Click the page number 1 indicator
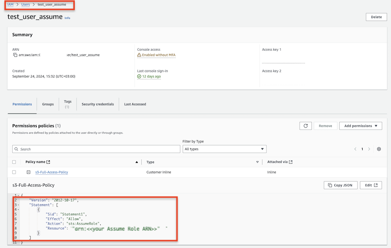Viewport: 391px width, 248px height. point(362,149)
